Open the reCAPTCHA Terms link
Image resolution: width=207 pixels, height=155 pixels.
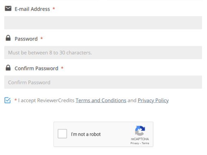coord(145,143)
